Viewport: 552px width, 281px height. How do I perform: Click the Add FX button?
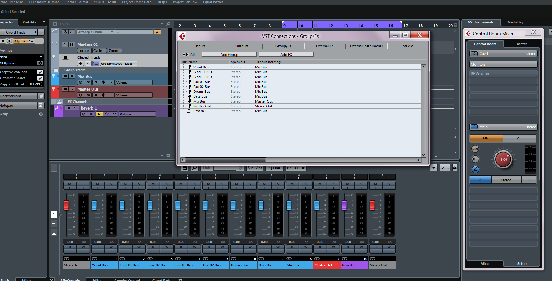point(286,54)
